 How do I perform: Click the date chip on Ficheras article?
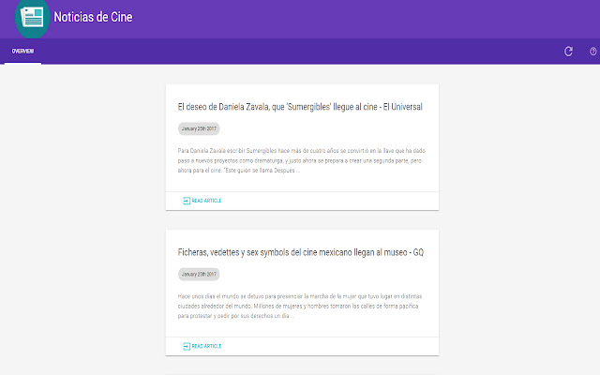coord(199,274)
